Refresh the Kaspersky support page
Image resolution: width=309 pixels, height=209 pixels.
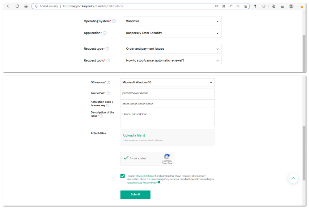tap(17, 6)
